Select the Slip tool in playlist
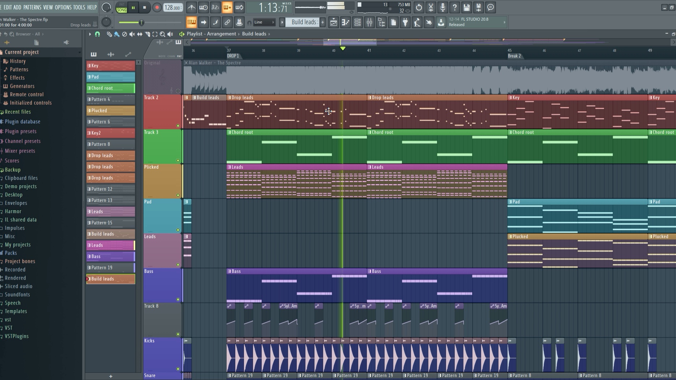The image size is (676, 380). tap(140, 34)
